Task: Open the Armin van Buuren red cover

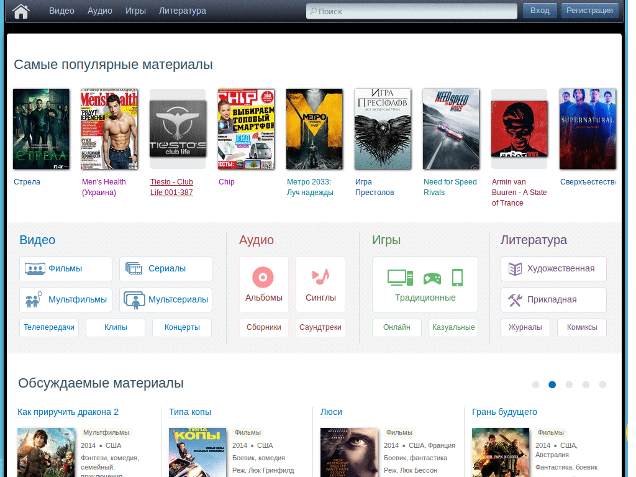Action: (520, 129)
